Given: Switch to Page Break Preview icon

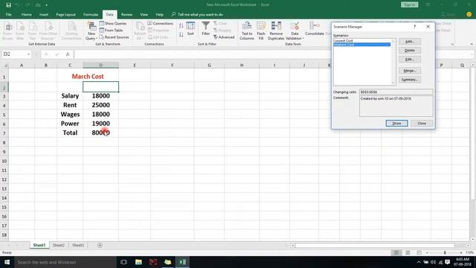Looking at the screenshot, I should pos(419,253).
